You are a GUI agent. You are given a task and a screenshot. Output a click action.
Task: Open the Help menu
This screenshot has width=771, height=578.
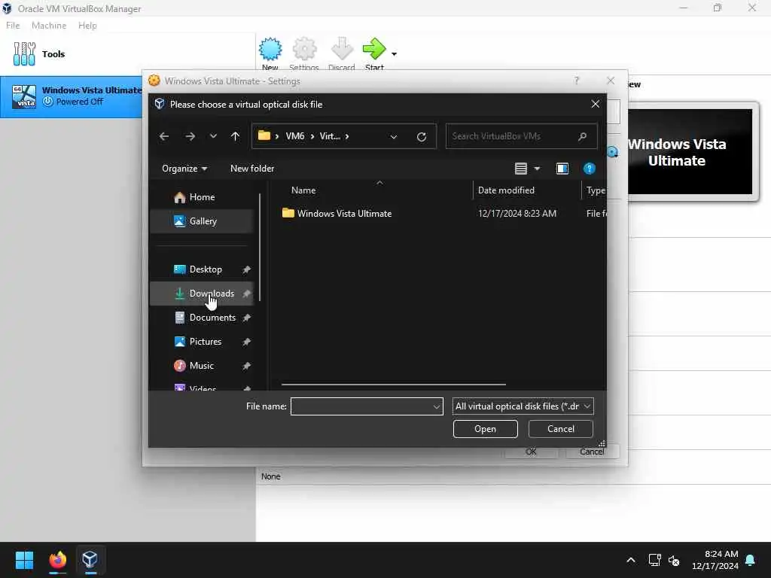(87, 26)
